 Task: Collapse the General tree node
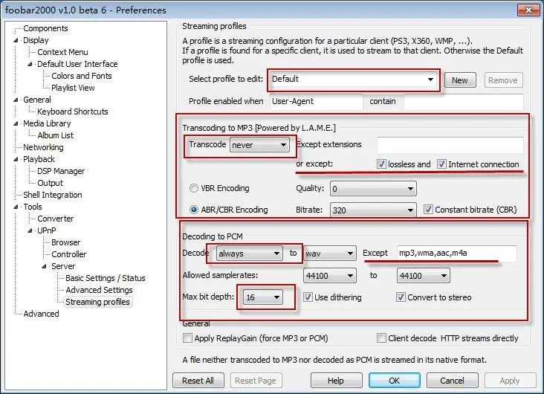pos(16,100)
